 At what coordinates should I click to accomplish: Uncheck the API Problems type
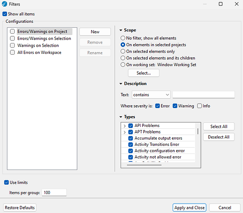pos(130,126)
